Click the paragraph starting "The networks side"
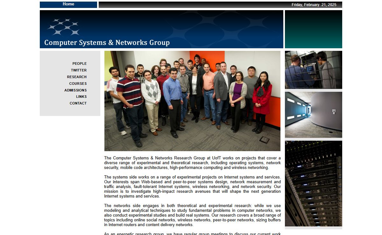Image resolution: width=382 pixels, height=235 pixels. (192, 215)
